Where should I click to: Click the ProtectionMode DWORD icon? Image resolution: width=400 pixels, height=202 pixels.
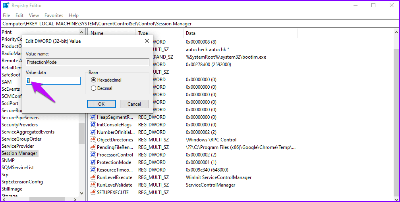tap(93, 162)
